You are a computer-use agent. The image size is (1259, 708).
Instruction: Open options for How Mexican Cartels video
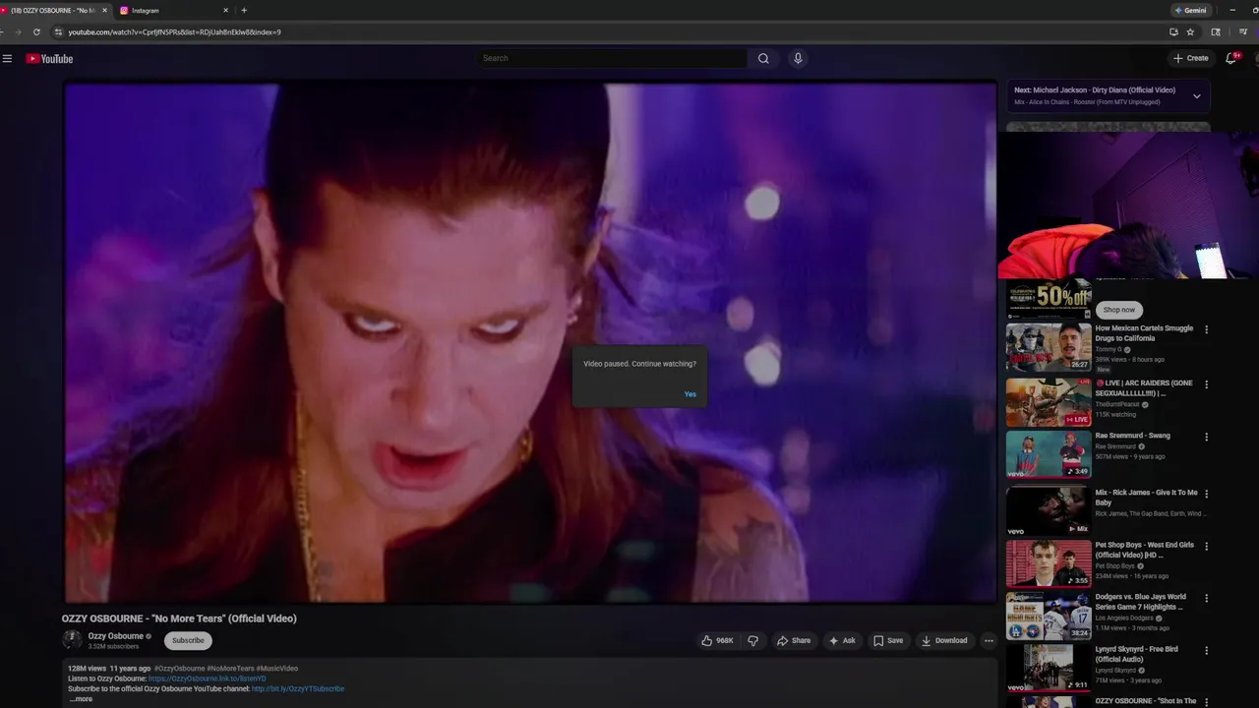tap(1206, 329)
